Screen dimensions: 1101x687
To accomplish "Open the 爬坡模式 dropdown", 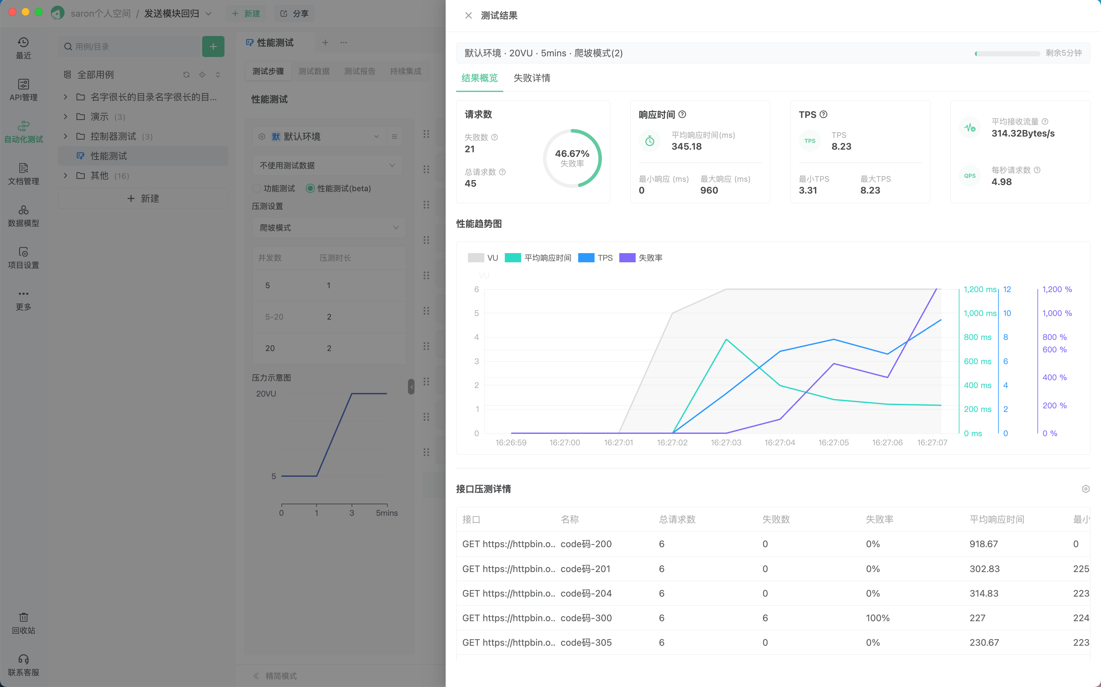I will [x=329, y=228].
